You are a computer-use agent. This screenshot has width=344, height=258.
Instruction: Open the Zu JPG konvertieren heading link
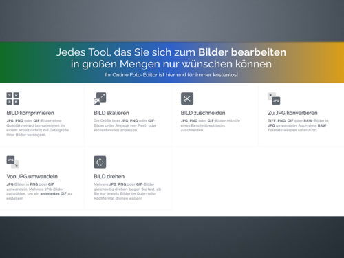[292, 113]
